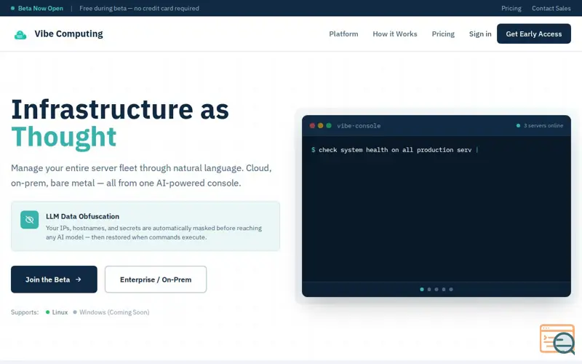The image size is (582, 364).
Task: Click the gray Windows Coming Soon indicator dot
Action: (x=75, y=312)
